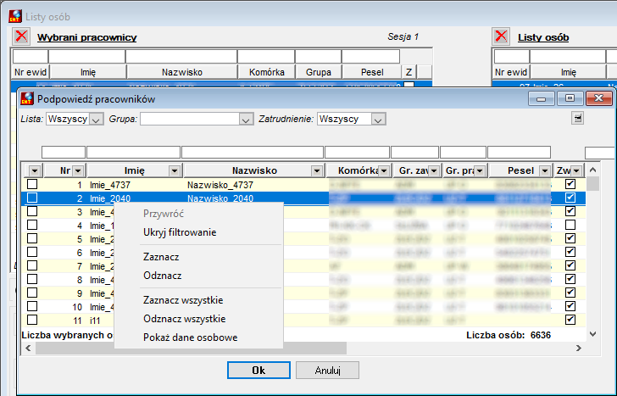
Task: Toggle Zw checkbox for row 4
Action: (x=570, y=225)
